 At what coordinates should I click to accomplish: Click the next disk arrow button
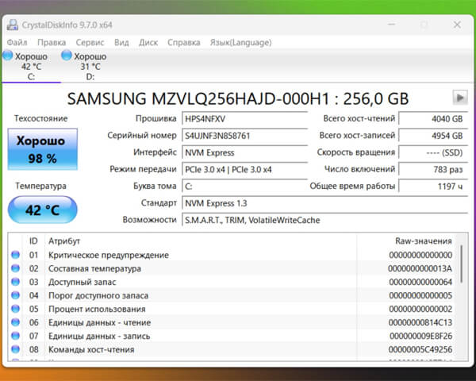coord(460,98)
